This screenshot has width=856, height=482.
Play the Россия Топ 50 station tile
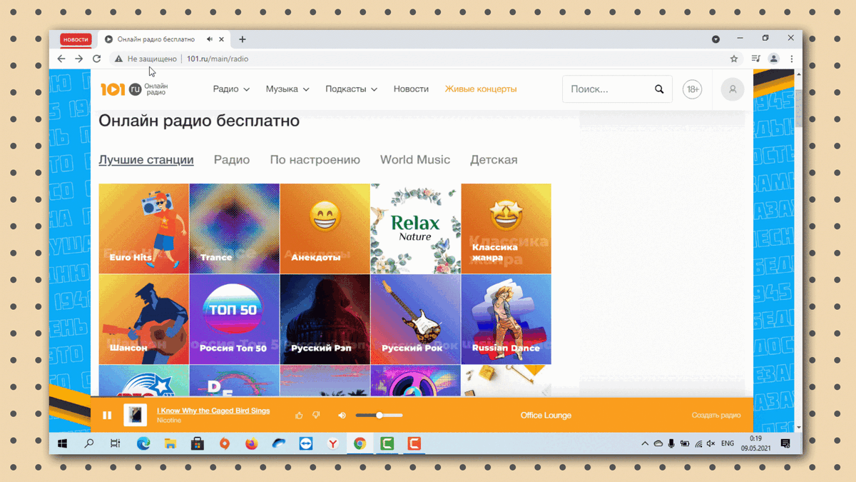click(235, 319)
